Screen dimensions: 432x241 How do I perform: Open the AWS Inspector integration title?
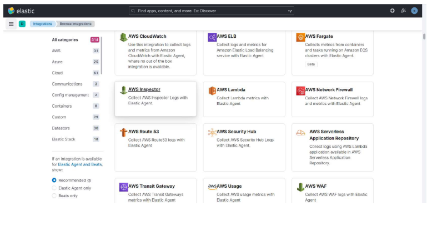pyautogui.click(x=144, y=89)
